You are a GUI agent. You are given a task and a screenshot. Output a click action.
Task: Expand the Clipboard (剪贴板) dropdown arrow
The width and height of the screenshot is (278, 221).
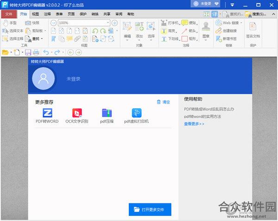(x=45, y=31)
